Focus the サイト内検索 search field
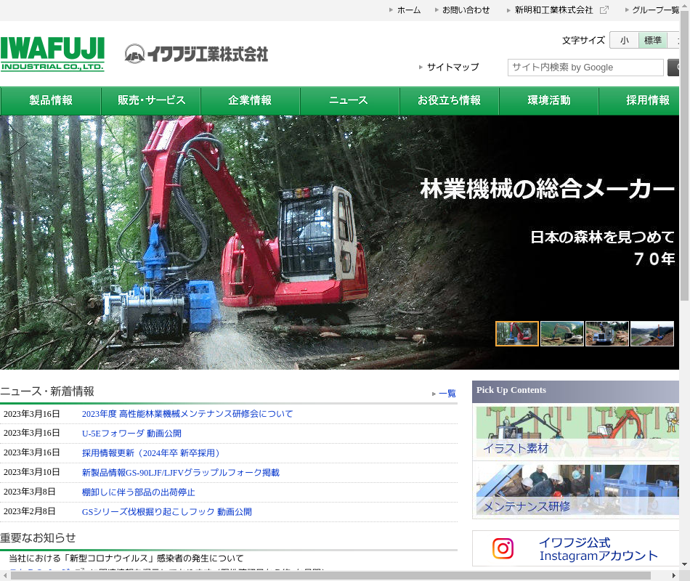 click(585, 68)
